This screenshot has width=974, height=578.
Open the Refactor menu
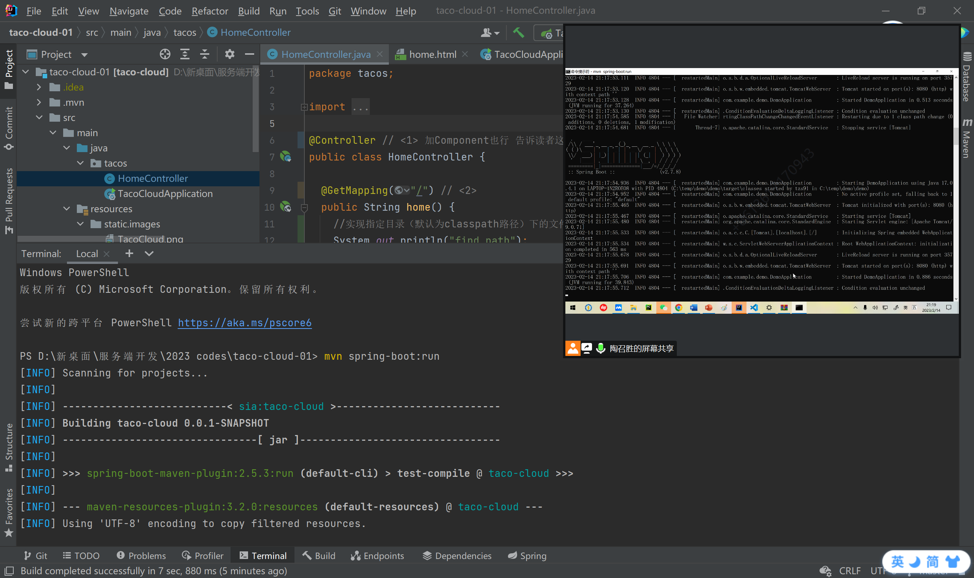210,11
